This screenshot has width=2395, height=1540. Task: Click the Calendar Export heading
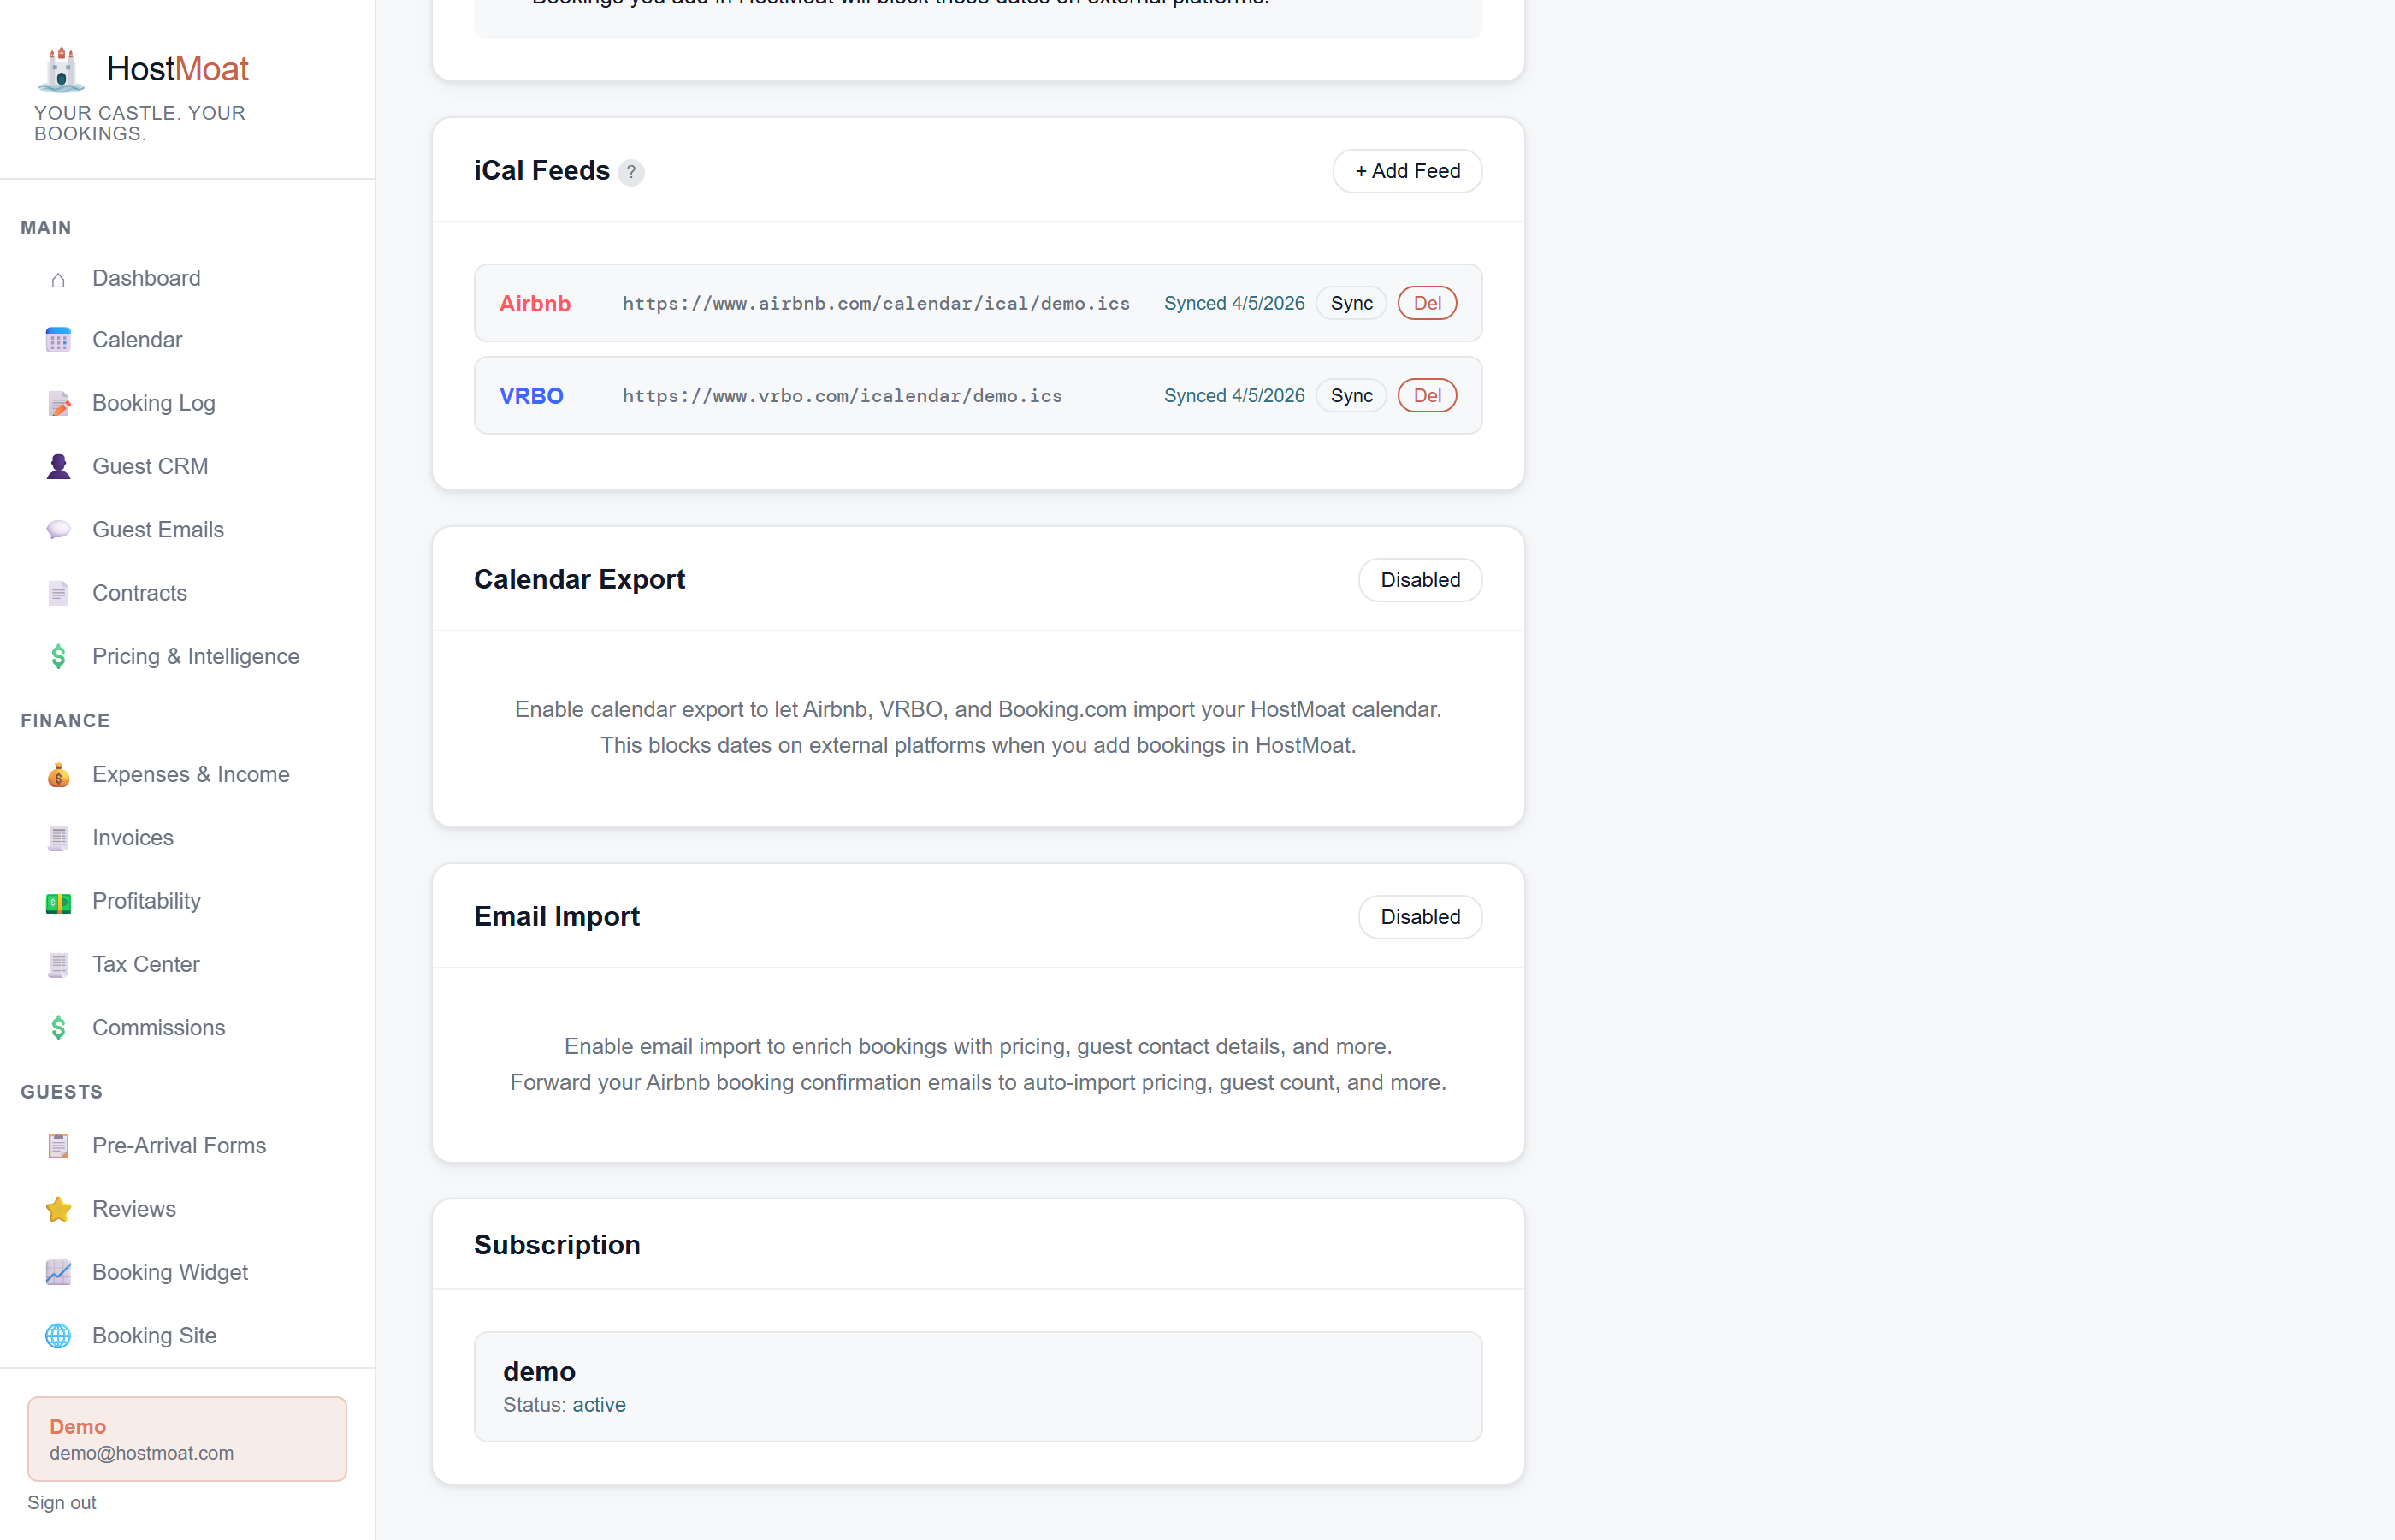[580, 580]
